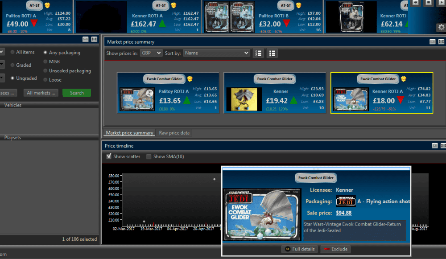Click the snapshot icon in Market price summary header
Viewport: 446px width, 259px height.
pos(432,42)
